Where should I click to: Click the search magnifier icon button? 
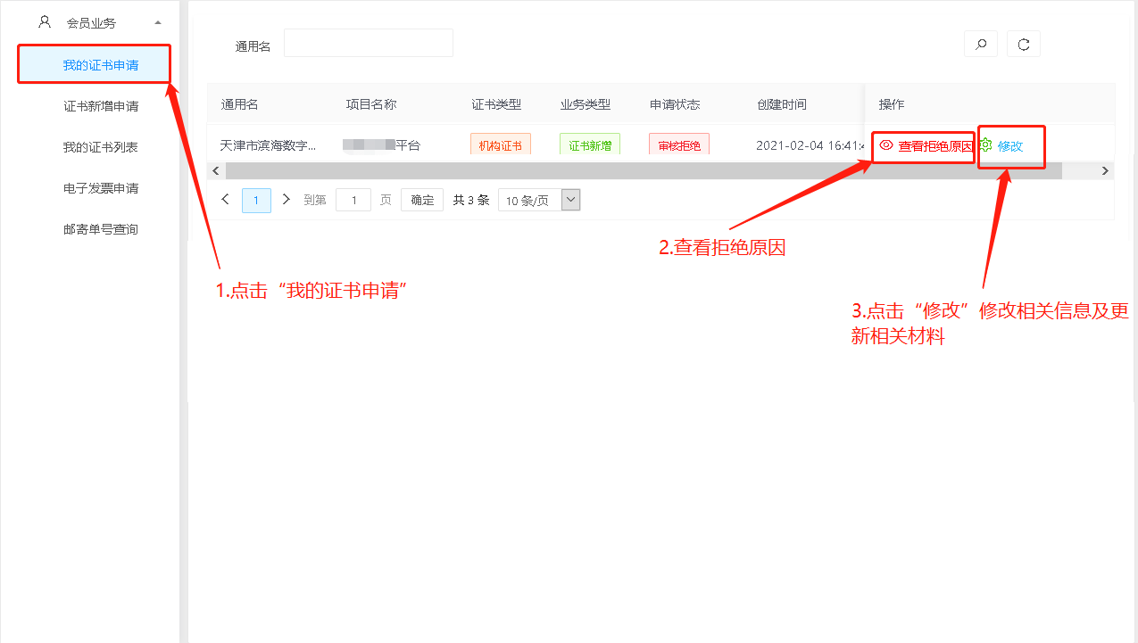pos(981,44)
